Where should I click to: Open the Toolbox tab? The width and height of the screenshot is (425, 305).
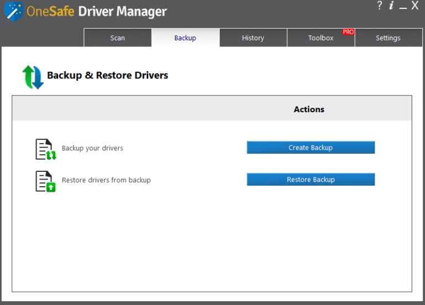[x=321, y=38]
